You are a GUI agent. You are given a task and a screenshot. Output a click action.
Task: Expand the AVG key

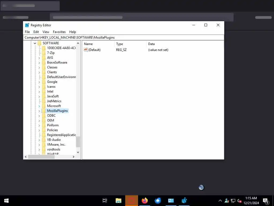(39, 58)
